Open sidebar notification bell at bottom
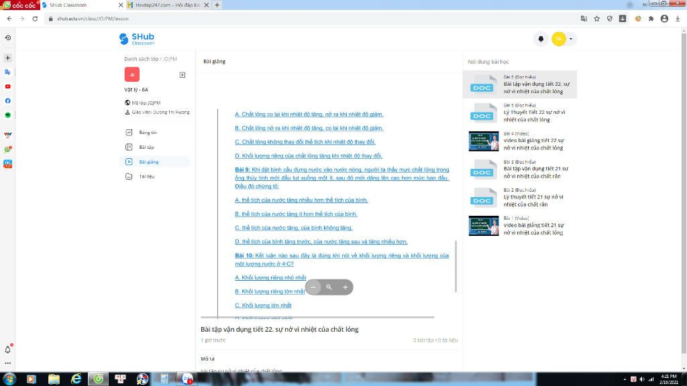 pos(8,348)
